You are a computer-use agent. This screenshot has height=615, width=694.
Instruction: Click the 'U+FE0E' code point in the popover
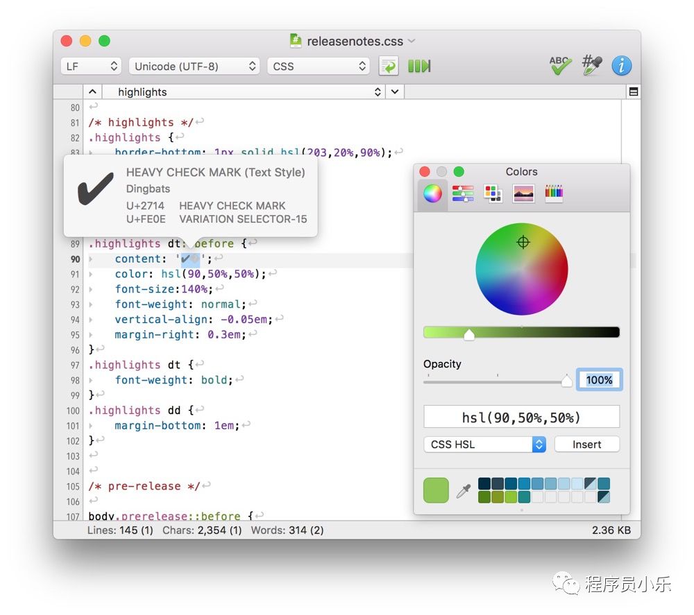(x=146, y=219)
